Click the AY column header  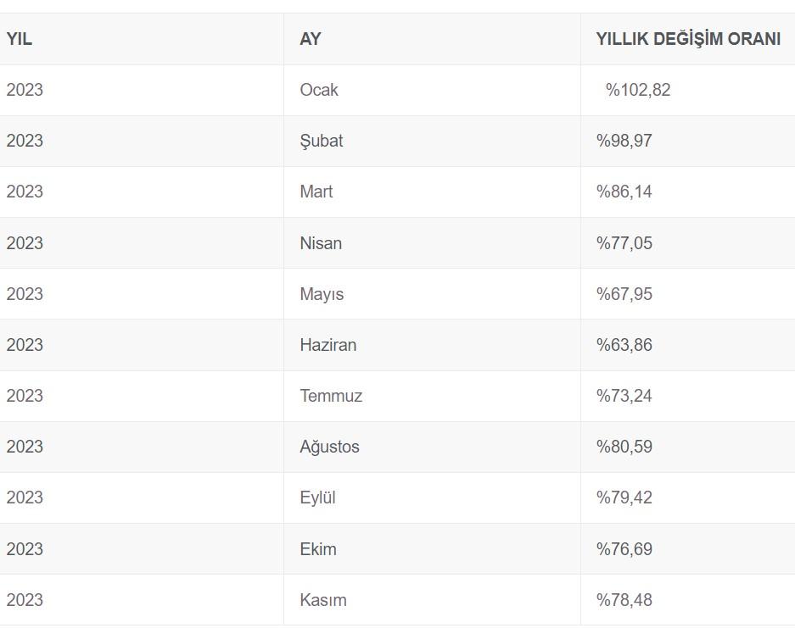click(311, 39)
